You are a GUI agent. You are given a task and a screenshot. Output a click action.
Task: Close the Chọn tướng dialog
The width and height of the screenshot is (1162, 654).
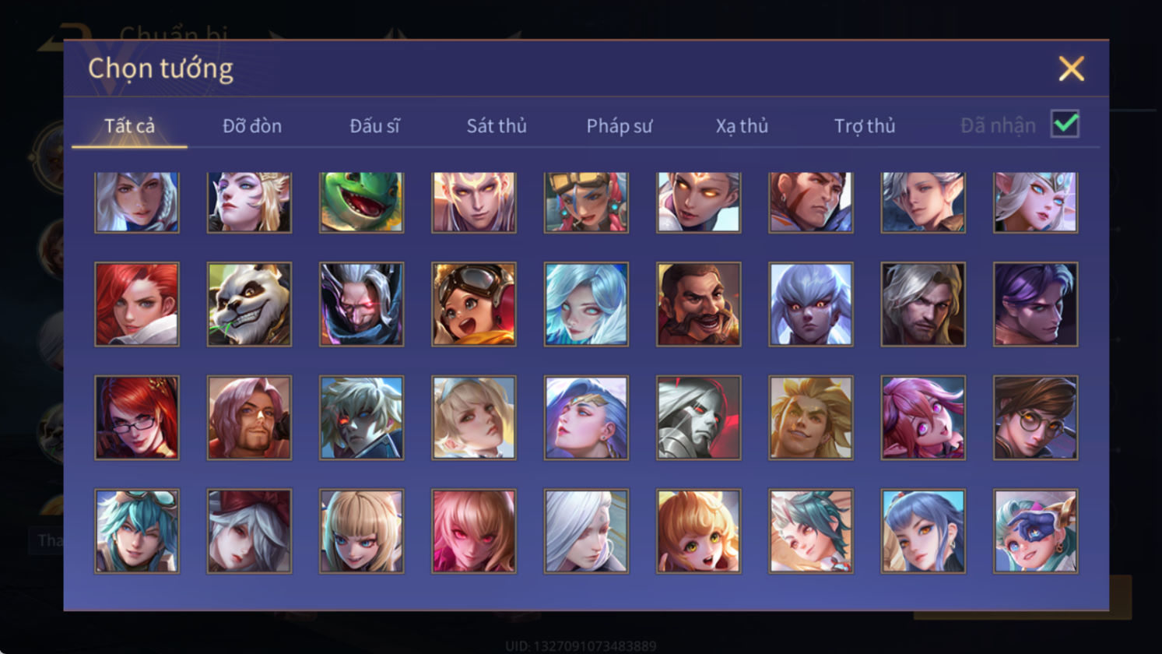(x=1071, y=69)
